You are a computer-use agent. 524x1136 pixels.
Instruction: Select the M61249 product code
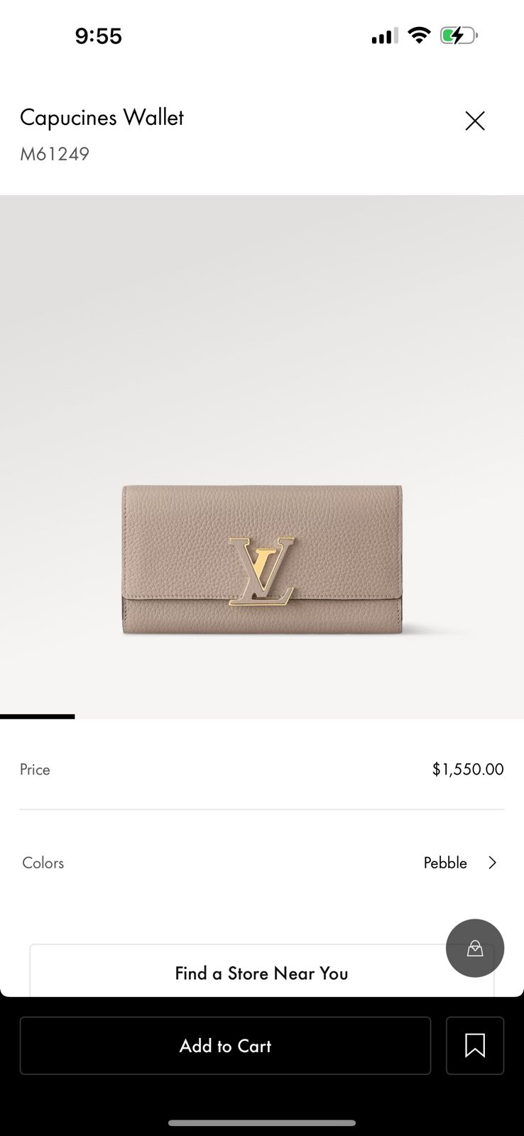(x=55, y=154)
